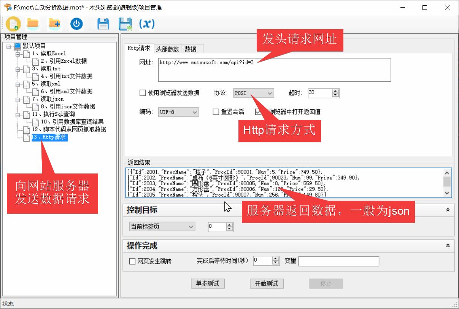459x309 pixels.
Task: Open a project using the folder icon
Action: pos(33,24)
